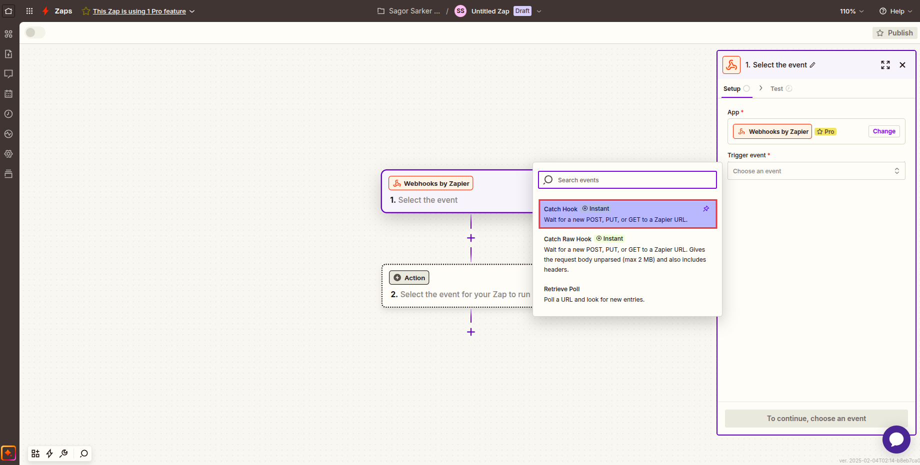This screenshot has height=465, width=920.
Task: Click the SS avatar badge
Action: tap(460, 11)
